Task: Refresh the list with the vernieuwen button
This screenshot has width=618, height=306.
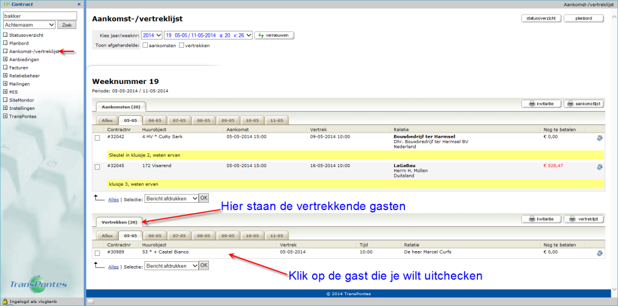Action: (275, 36)
